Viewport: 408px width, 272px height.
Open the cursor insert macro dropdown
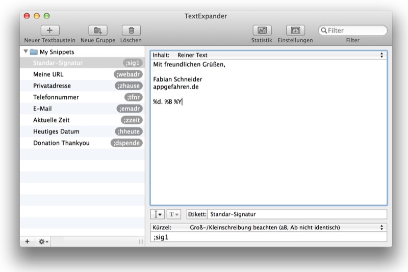158,214
